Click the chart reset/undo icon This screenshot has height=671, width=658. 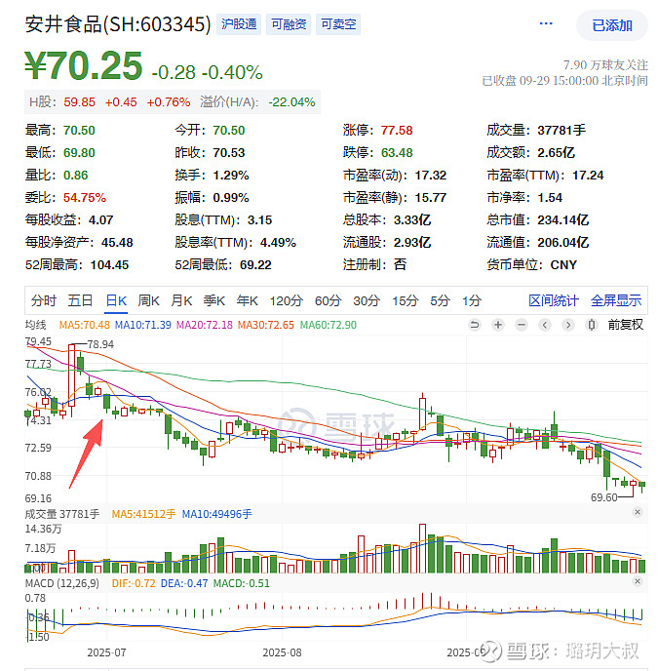coord(475,325)
